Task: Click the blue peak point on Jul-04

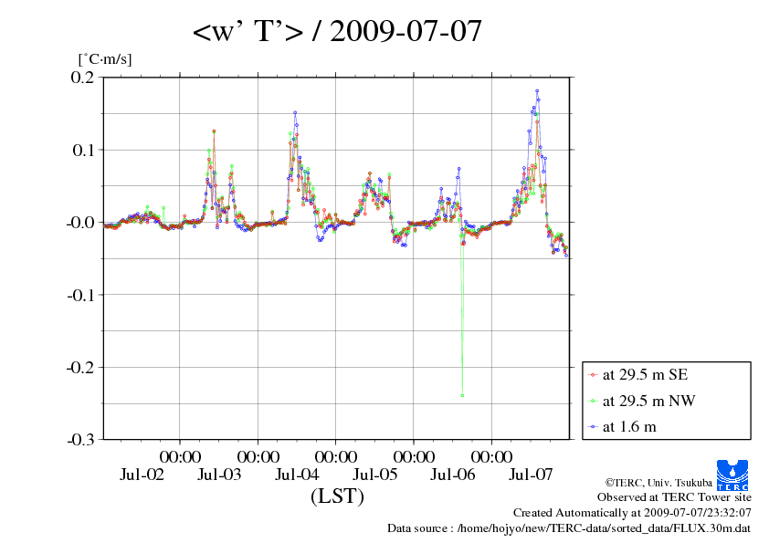Action: [x=295, y=112]
